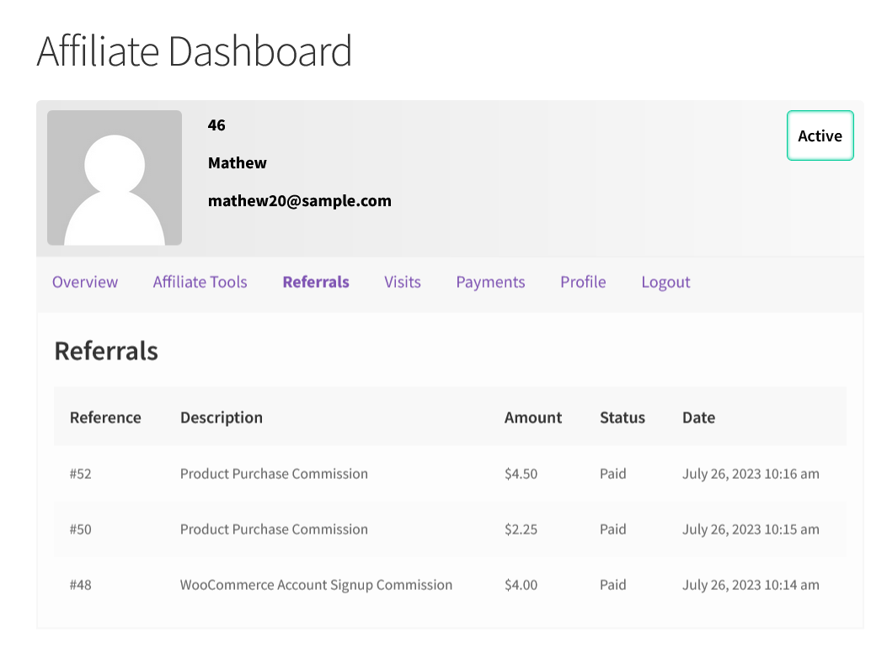887x664 pixels.
Task: Click the affiliate profile avatar image
Action: pos(114,178)
